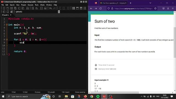Screen dimensions: 176x99
Task: Collapse the main function fold marker on line 3
Action: (x=7, y=25)
